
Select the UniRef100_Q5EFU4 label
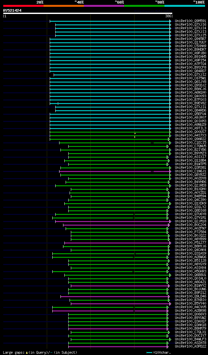point(190,114)
